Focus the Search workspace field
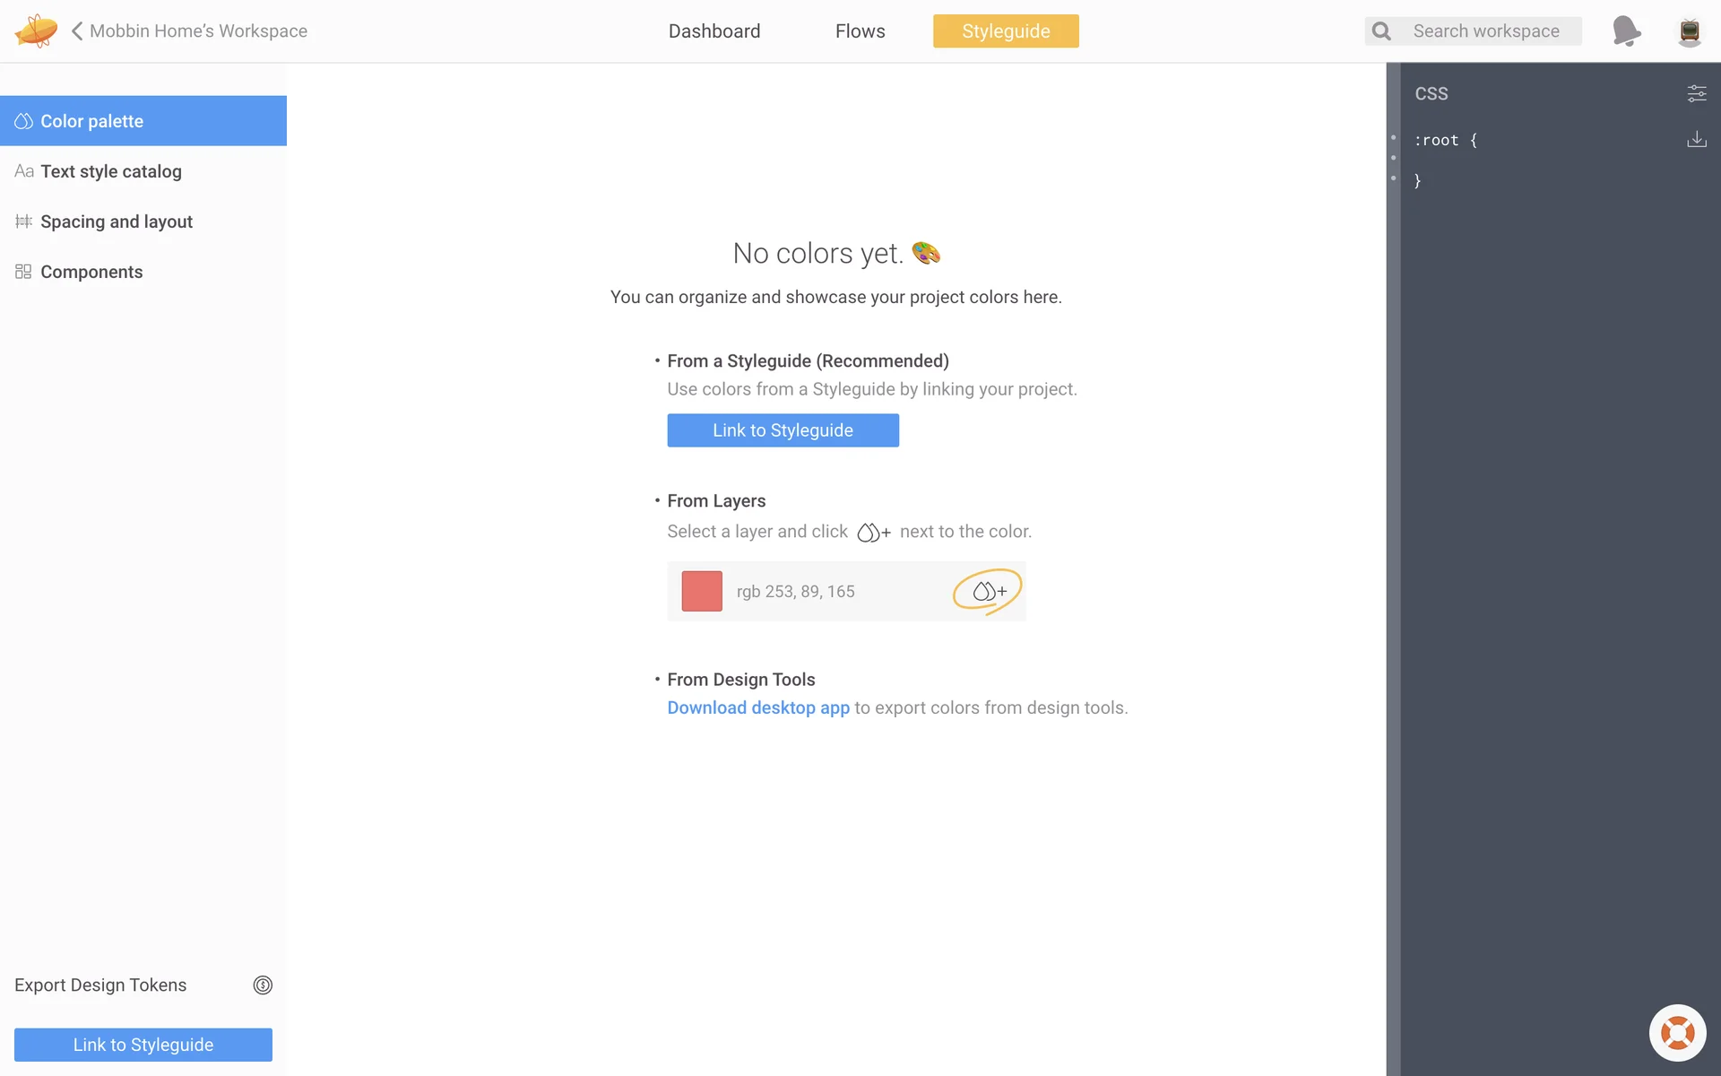The image size is (1721, 1076). [x=1486, y=31]
